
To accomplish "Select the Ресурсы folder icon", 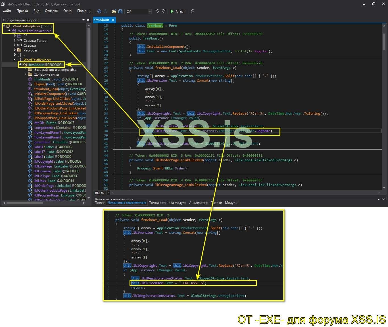I will click(19, 50).
